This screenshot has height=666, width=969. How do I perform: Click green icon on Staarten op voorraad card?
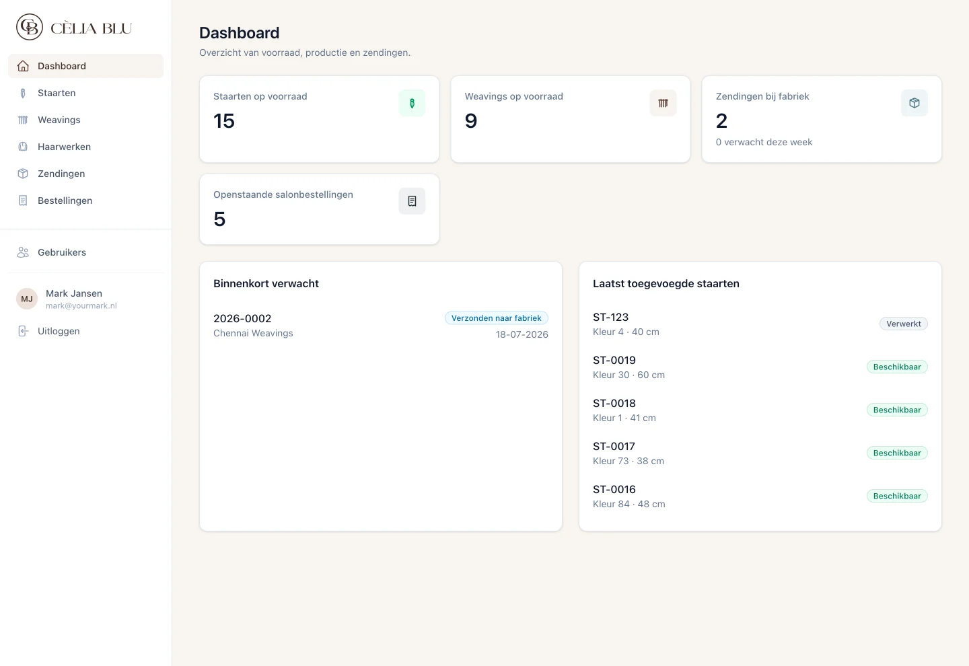point(412,103)
